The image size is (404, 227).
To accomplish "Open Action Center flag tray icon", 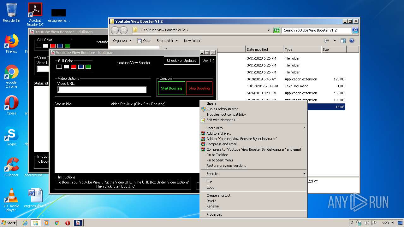I will coord(374,223).
